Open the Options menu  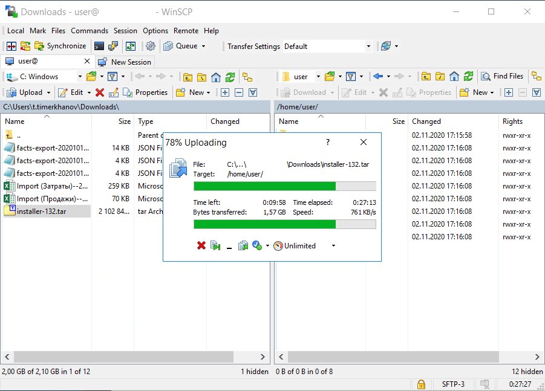point(155,31)
